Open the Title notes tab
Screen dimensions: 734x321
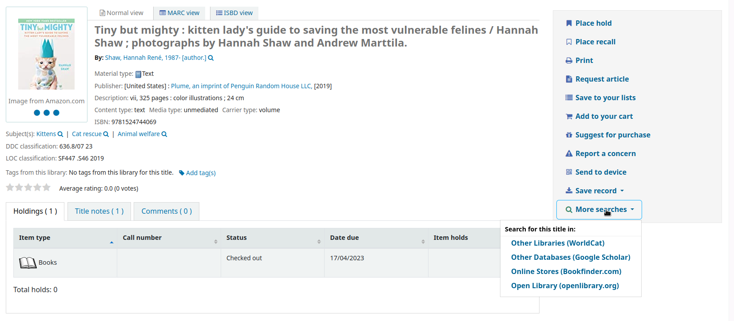pos(99,211)
